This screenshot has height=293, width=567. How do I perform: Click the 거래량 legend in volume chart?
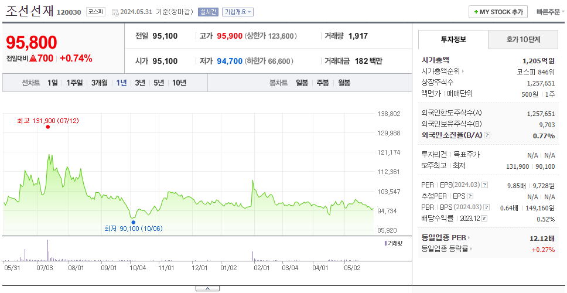click(x=393, y=243)
